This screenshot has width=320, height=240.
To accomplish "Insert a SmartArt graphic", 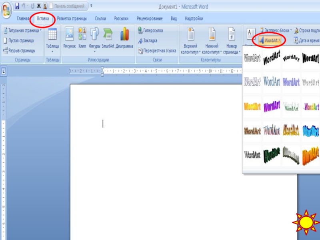I will [108, 38].
